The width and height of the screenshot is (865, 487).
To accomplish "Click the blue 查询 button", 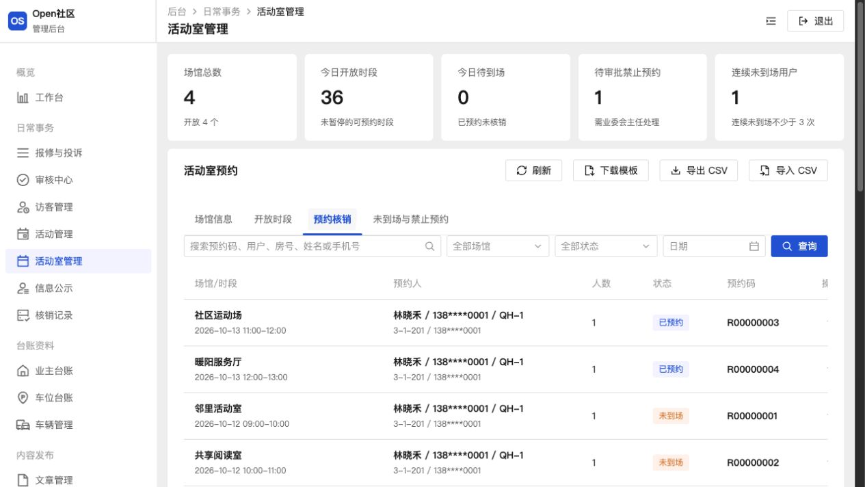I will (x=799, y=246).
